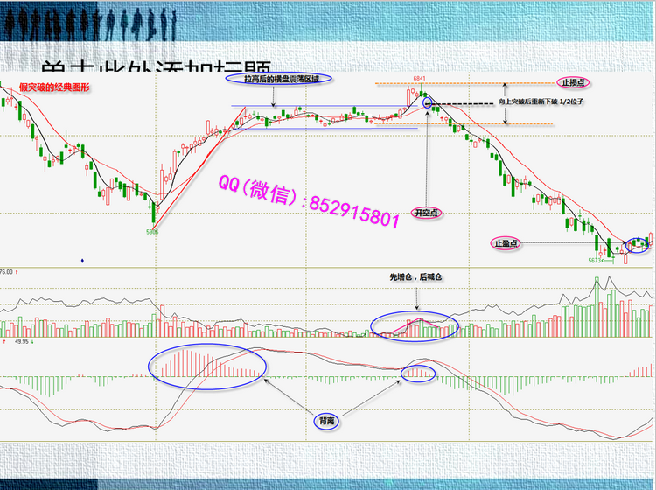Click the small blue diamond marker below chart
The height and width of the screenshot is (490, 656).
(83, 260)
